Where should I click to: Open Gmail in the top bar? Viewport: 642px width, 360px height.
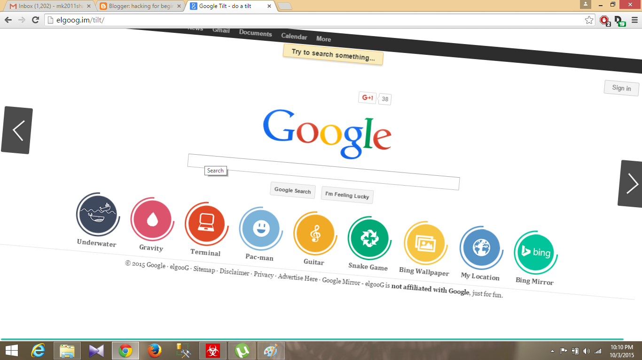(x=221, y=30)
